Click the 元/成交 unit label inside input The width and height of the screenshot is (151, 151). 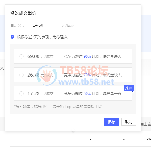68,25
